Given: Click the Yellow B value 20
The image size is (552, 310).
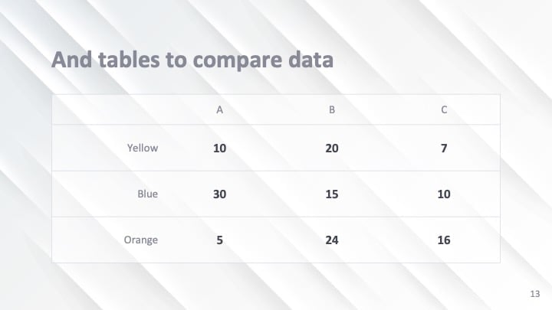Looking at the screenshot, I should pos(332,148).
